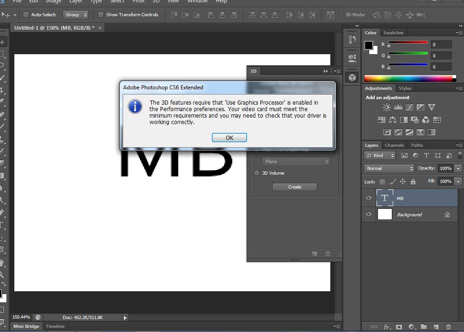Viewport: 464px width, 332px height.
Task: Click the 3D panel cube icon in the dock
Action: tap(352, 78)
